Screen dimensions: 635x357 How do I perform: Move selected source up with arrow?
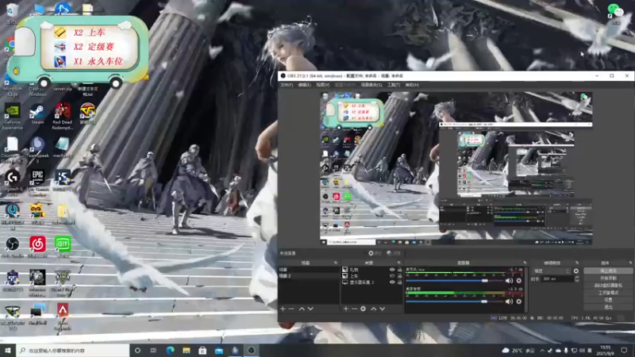373,309
